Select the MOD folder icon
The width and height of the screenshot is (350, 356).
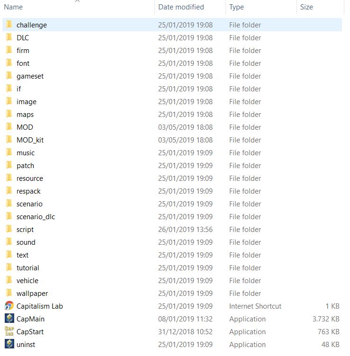(x=9, y=127)
